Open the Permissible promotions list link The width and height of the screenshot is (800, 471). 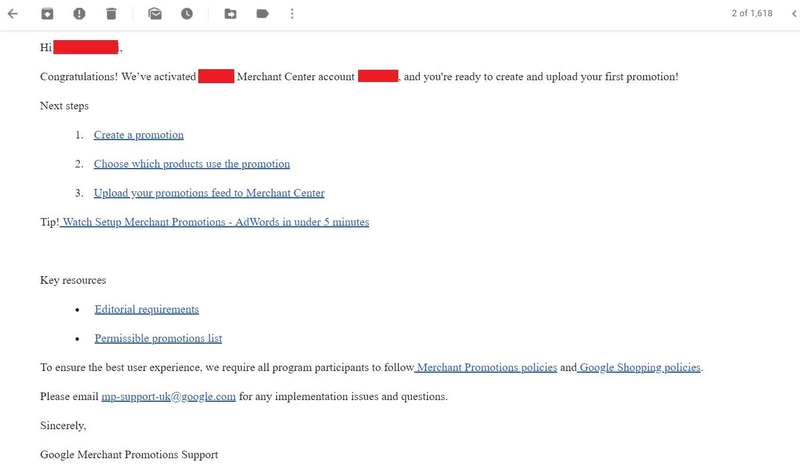click(x=158, y=338)
